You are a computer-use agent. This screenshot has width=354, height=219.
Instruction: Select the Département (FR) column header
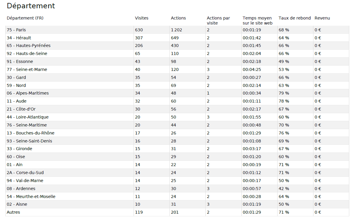click(x=25, y=18)
